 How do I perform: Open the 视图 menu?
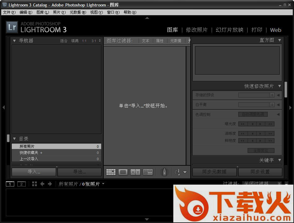[x=96, y=12]
